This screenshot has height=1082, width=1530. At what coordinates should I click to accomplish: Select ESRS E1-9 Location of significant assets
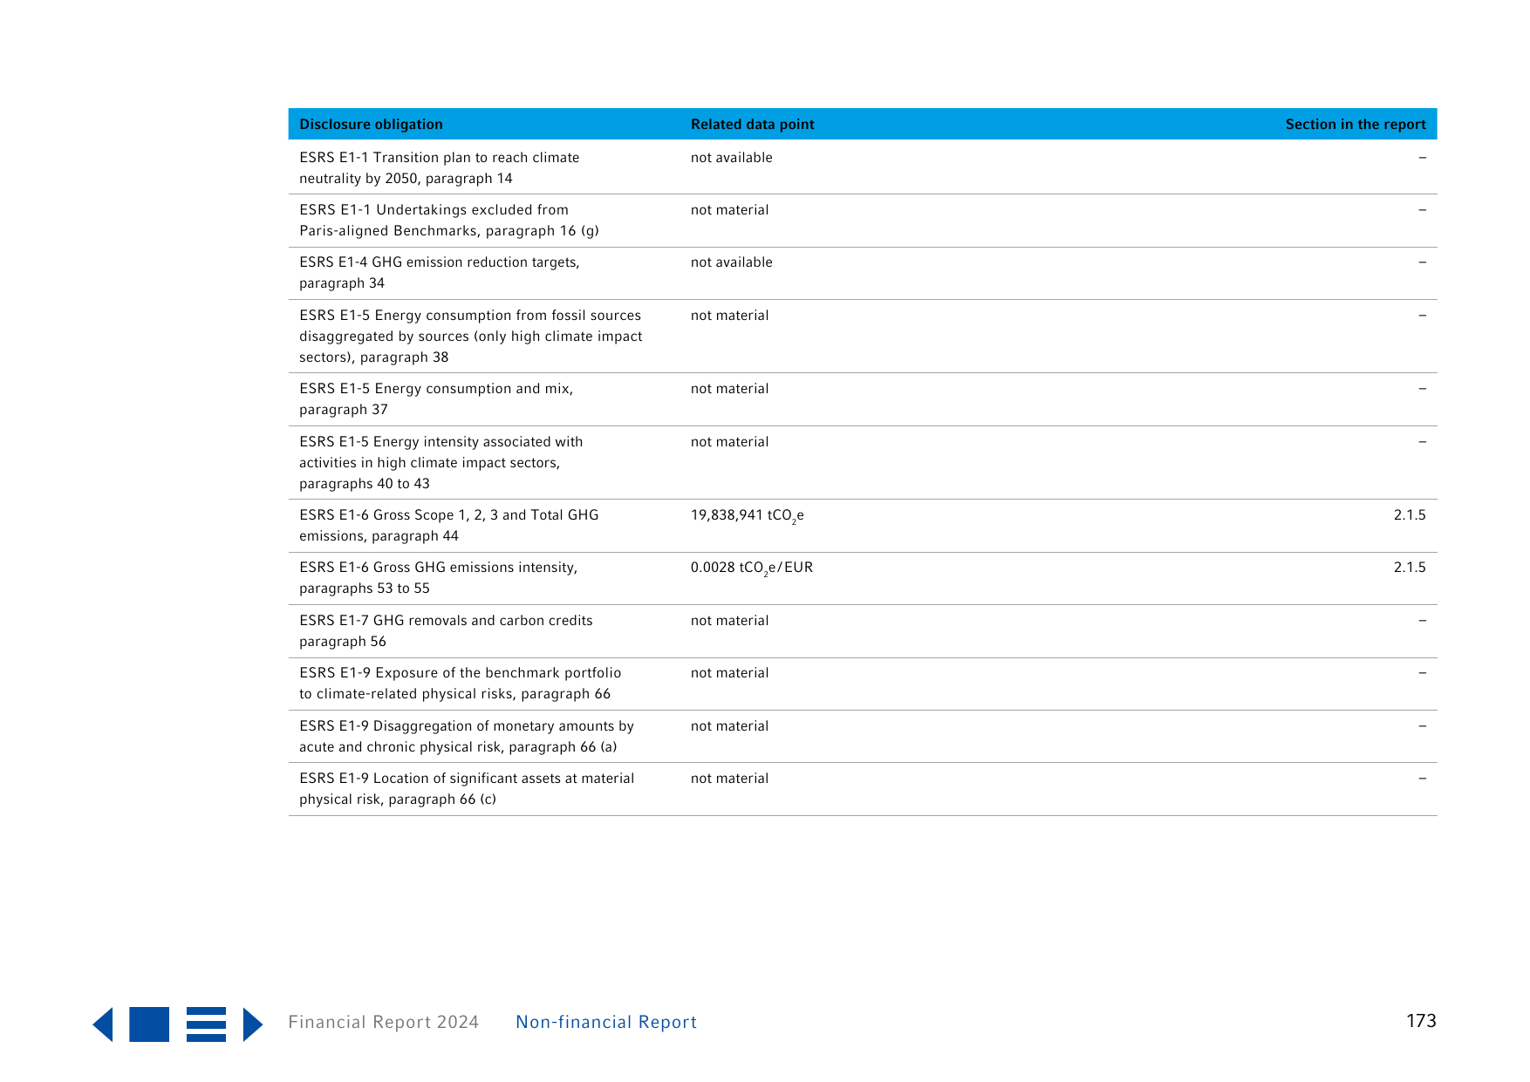point(467,788)
